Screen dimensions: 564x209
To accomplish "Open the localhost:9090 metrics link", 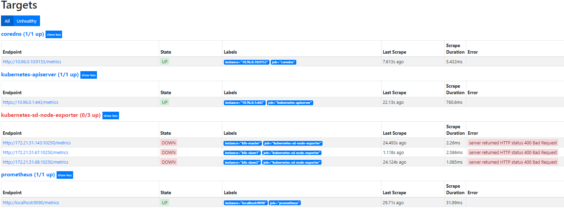I will tap(31, 203).
